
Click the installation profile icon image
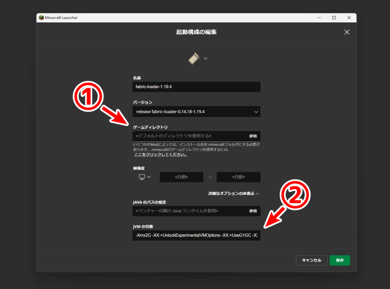(194, 58)
